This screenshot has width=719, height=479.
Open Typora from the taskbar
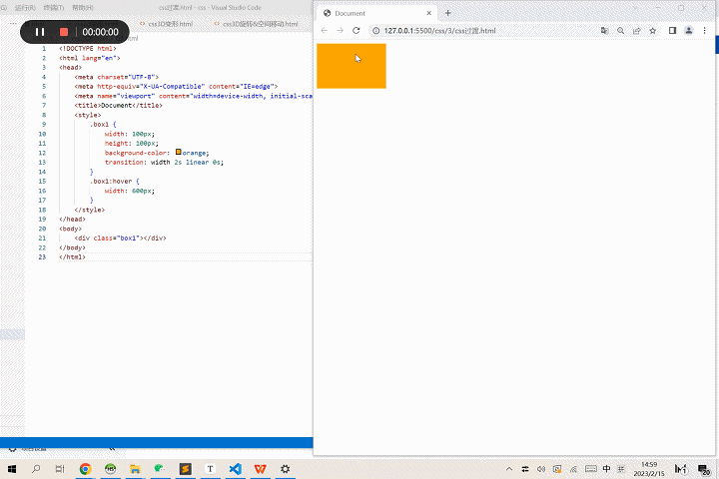[x=210, y=469]
